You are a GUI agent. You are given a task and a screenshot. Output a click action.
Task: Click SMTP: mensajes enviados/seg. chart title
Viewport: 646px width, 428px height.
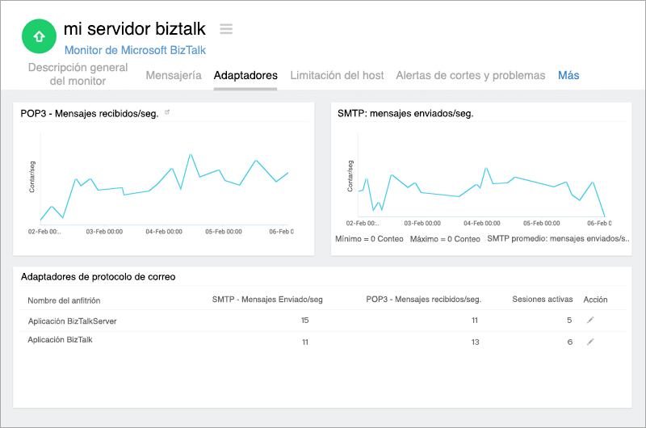click(405, 113)
